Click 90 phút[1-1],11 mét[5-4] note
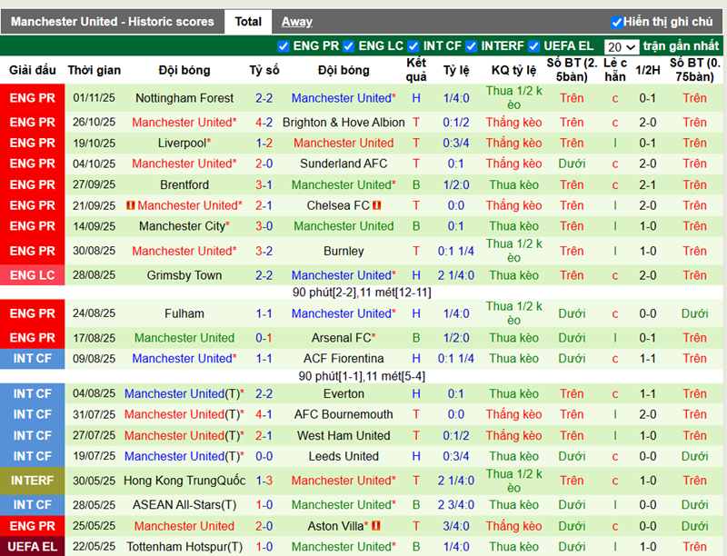Image resolution: width=727 pixels, height=556 pixels. (362, 376)
